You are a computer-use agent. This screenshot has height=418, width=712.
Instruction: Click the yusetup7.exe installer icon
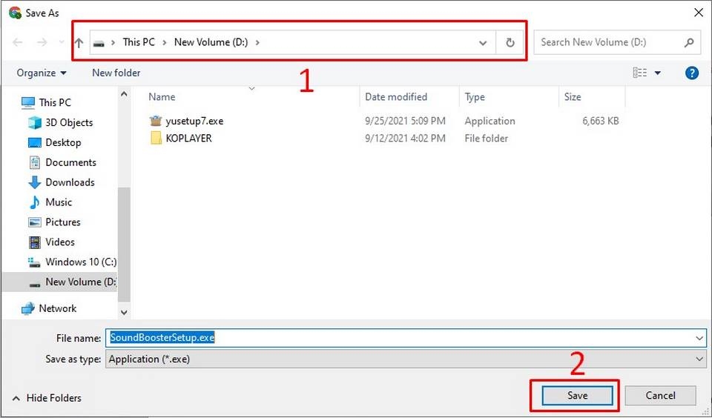point(156,121)
